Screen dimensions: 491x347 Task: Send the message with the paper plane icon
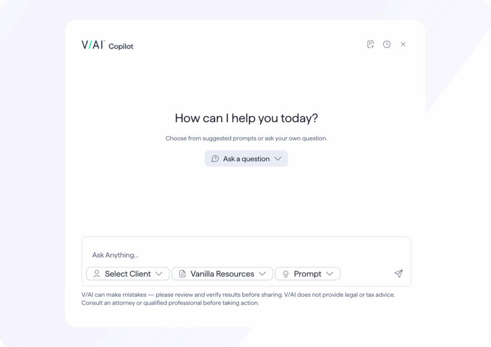(x=398, y=273)
